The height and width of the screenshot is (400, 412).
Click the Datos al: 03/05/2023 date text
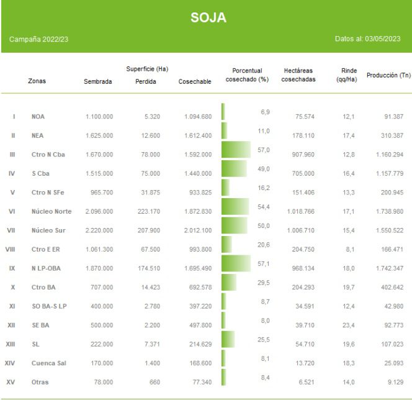367,39
